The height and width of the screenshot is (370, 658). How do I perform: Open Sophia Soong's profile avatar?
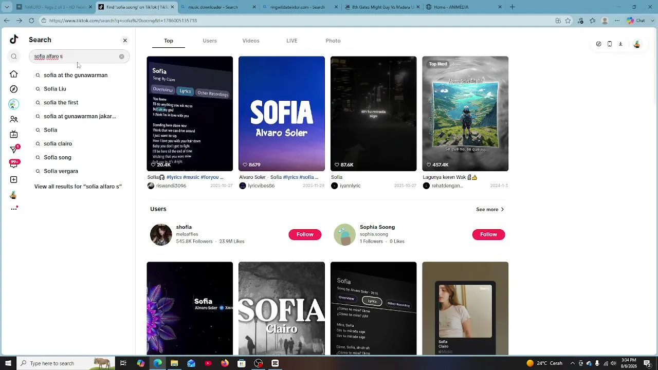pos(344,235)
